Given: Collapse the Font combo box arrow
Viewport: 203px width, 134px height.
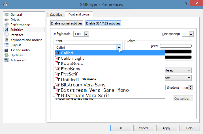Looking at the screenshot, I should point(119,48).
